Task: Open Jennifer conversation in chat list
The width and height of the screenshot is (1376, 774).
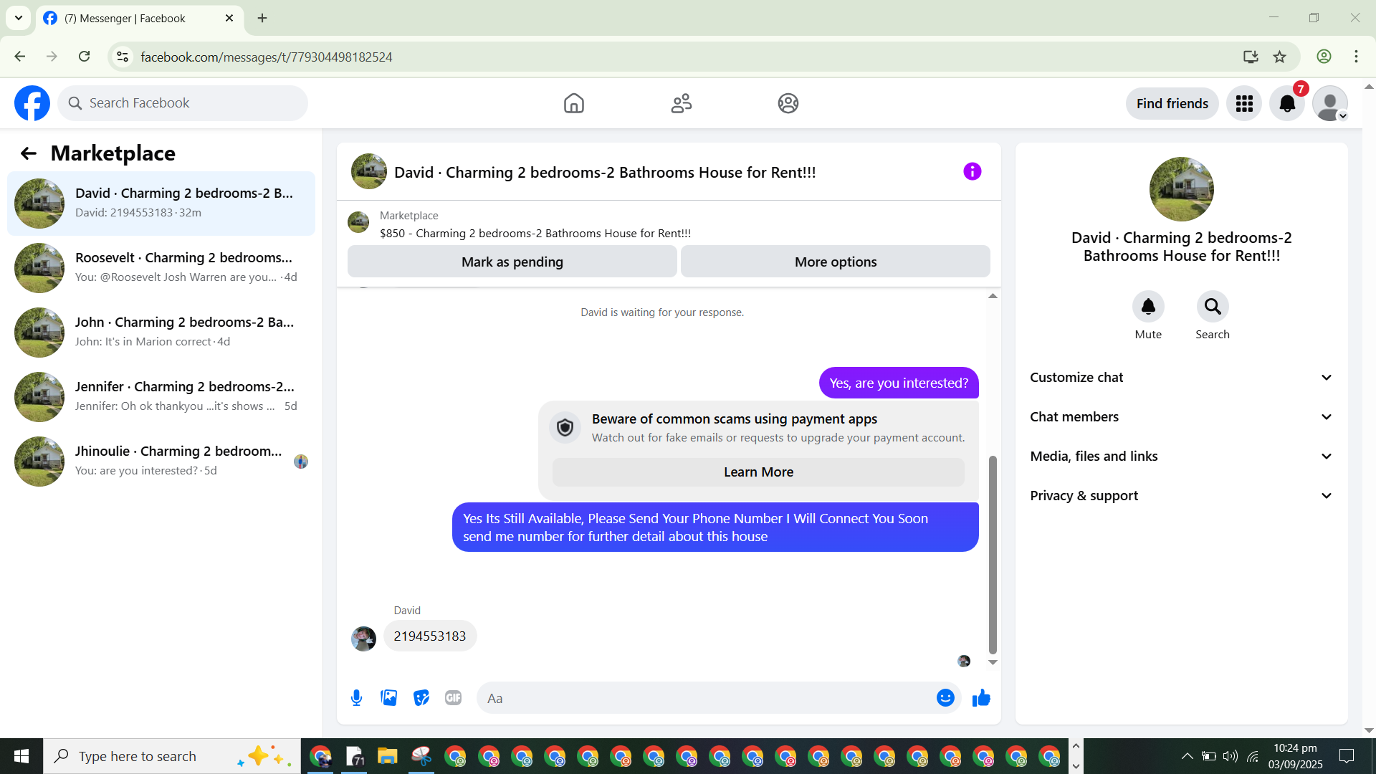Action: 161,397
